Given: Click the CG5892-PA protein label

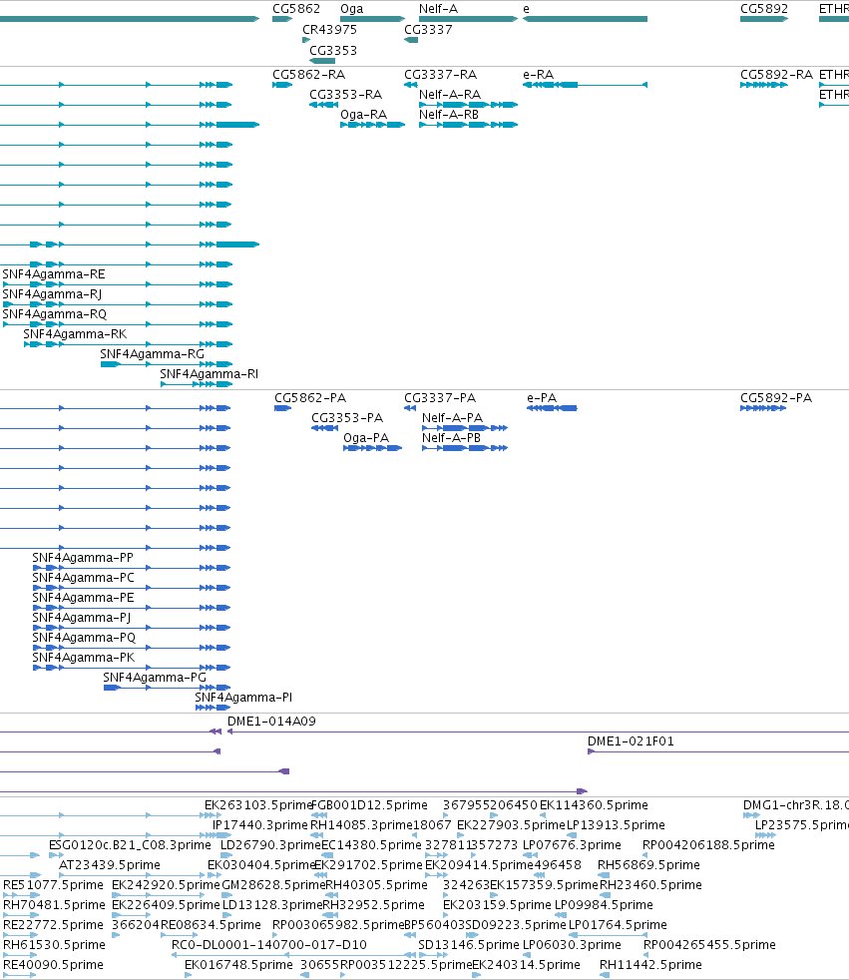Looking at the screenshot, I should (x=776, y=398).
